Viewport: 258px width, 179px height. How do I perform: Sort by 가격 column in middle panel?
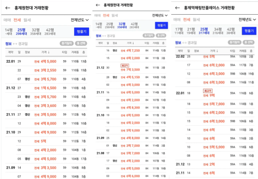tap(130, 43)
